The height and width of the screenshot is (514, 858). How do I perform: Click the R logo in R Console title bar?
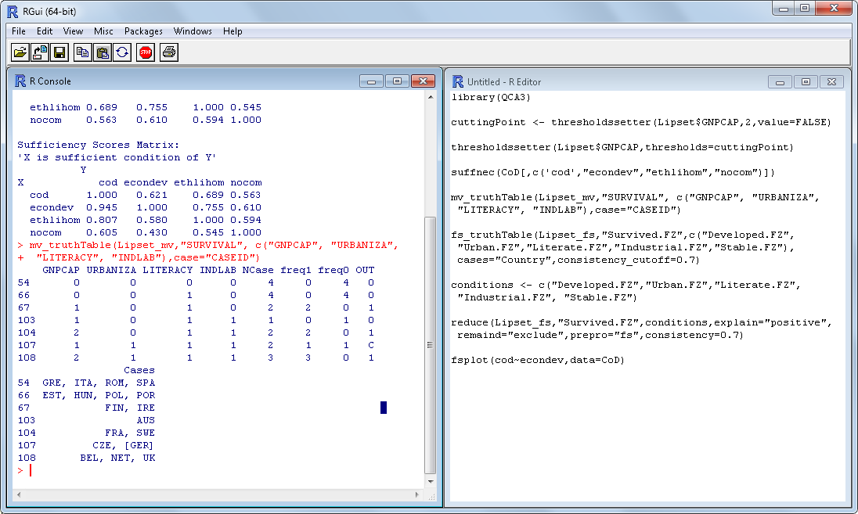(20, 81)
